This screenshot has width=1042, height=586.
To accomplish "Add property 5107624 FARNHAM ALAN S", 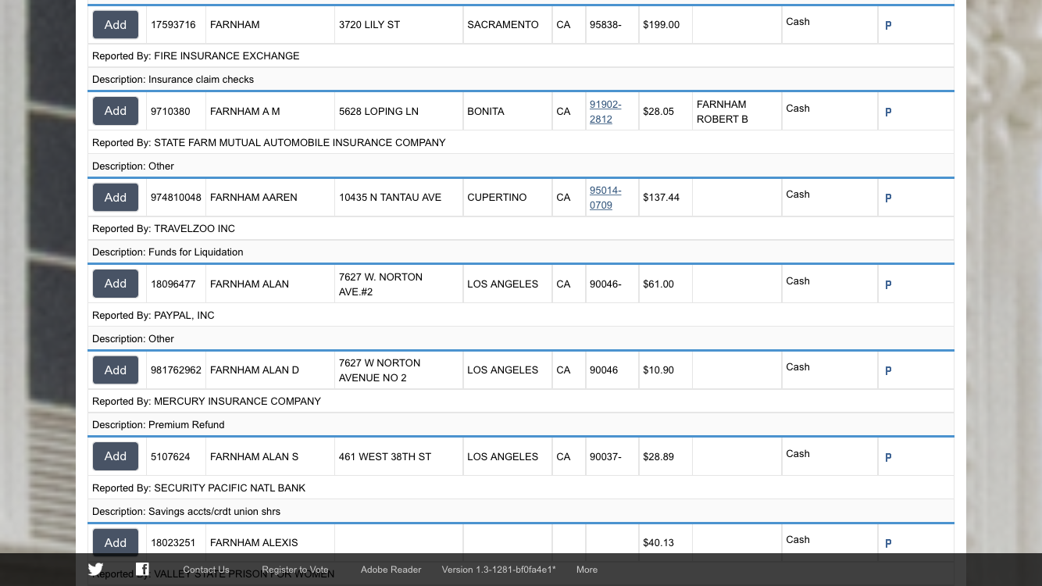I will pos(116,456).
